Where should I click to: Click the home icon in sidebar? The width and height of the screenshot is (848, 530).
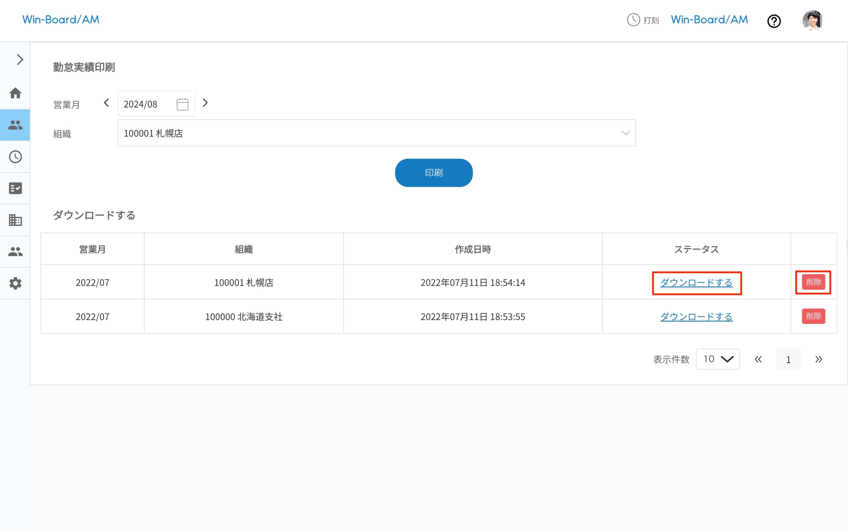click(15, 93)
